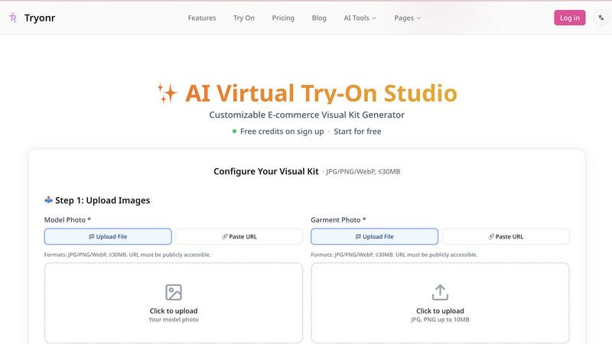Select Paste URL for Garment Photo
Screen dimensions: 612x344
[x=506, y=236]
